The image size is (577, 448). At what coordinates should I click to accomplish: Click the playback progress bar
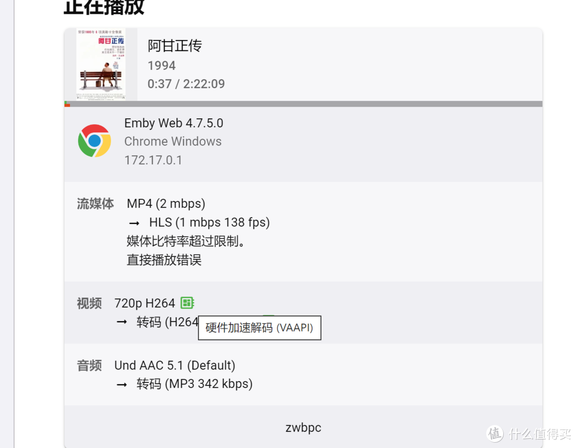tap(303, 104)
